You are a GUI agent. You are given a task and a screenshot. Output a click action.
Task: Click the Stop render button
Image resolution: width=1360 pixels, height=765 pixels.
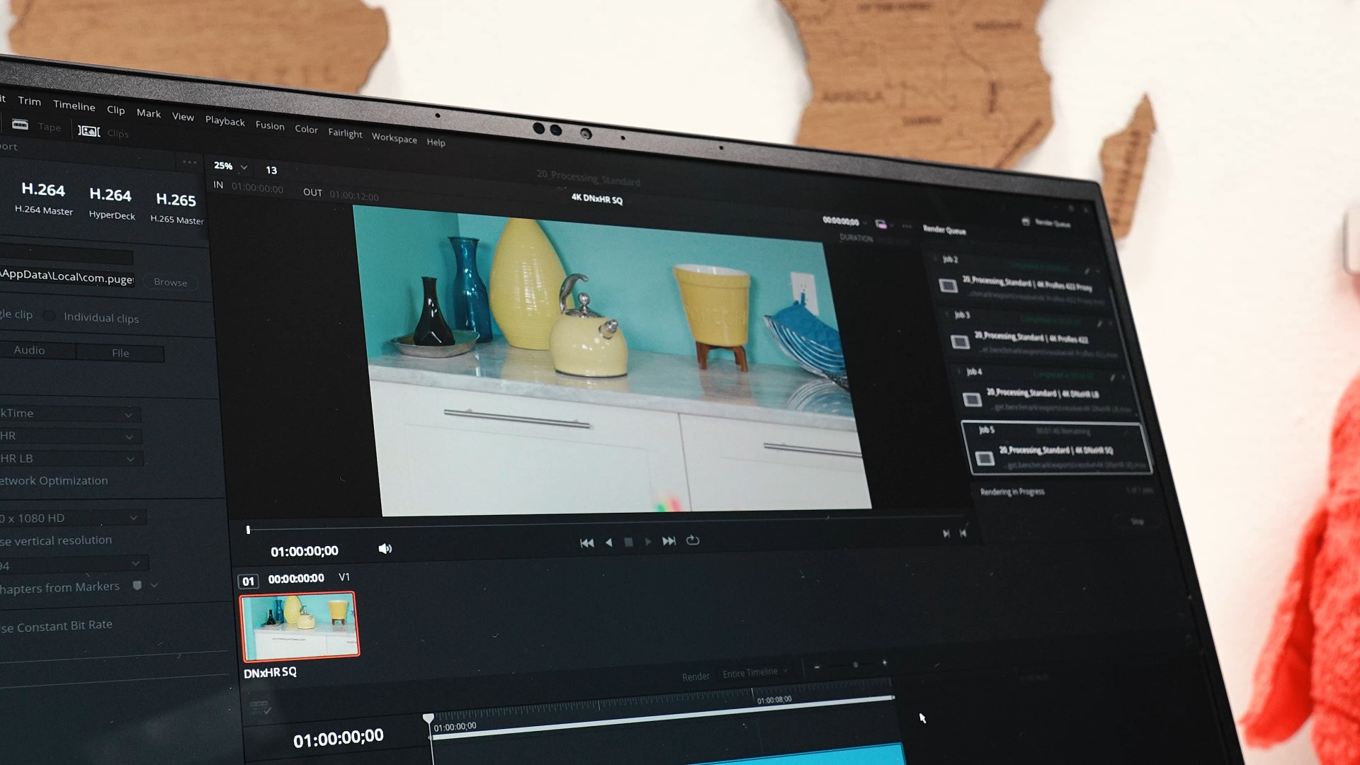[1137, 521]
